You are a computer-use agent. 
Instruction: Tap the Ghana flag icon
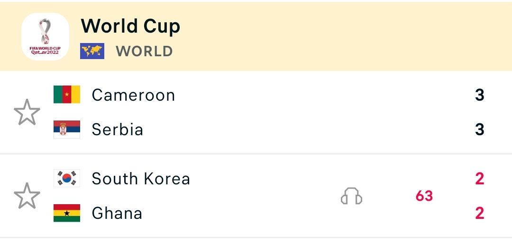click(x=67, y=213)
